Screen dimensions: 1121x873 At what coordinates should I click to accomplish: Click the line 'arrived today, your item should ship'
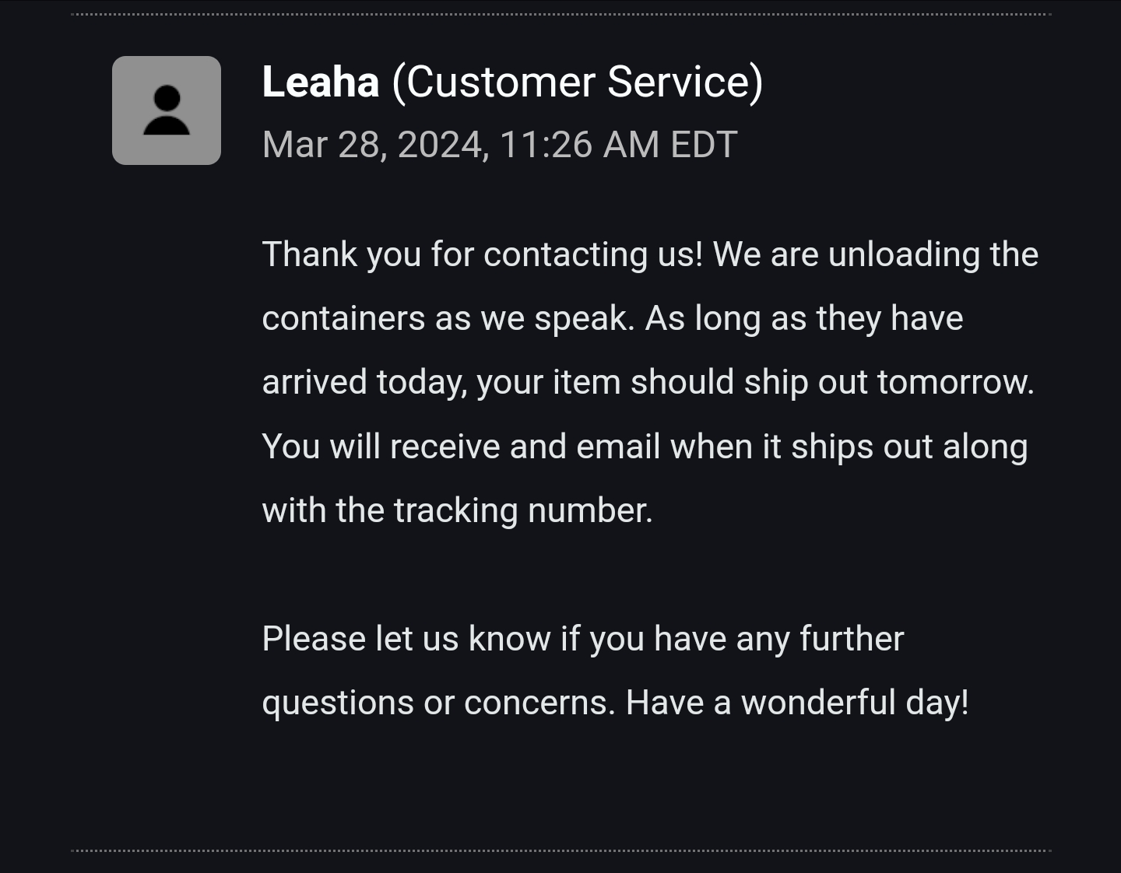[x=648, y=383]
